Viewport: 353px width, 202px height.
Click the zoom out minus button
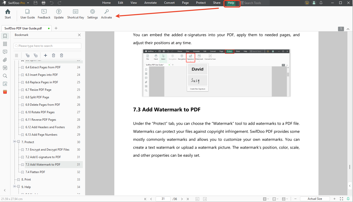point(295,199)
